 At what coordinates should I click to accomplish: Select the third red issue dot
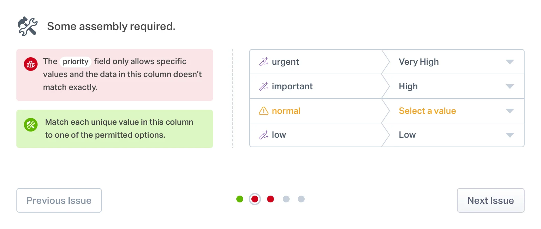tap(270, 199)
